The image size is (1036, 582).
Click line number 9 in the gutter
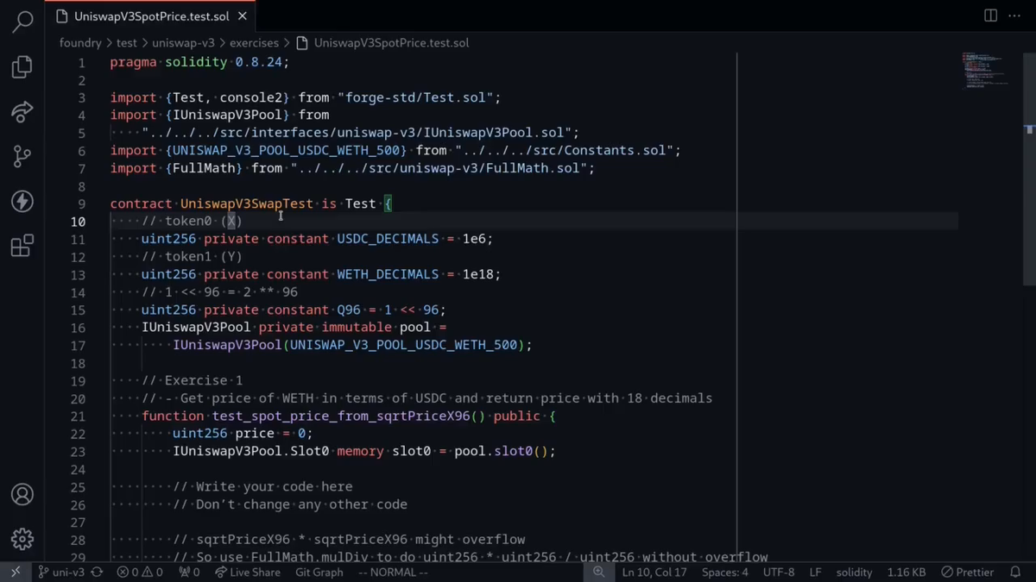click(x=81, y=203)
